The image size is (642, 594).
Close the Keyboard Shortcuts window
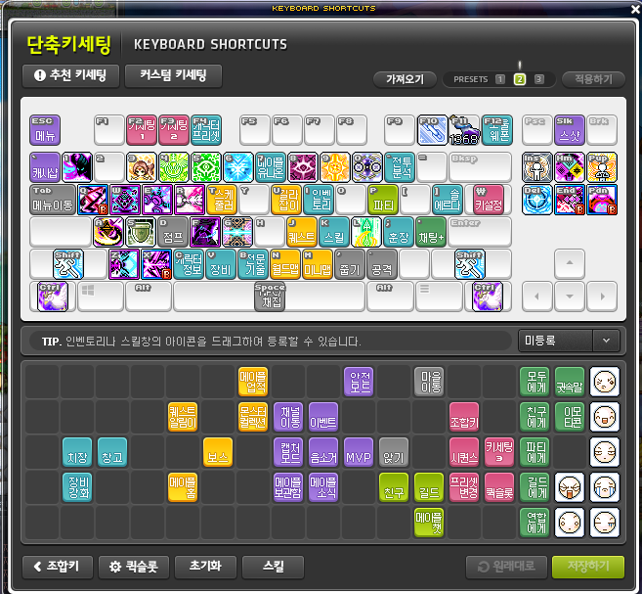pos(635,9)
